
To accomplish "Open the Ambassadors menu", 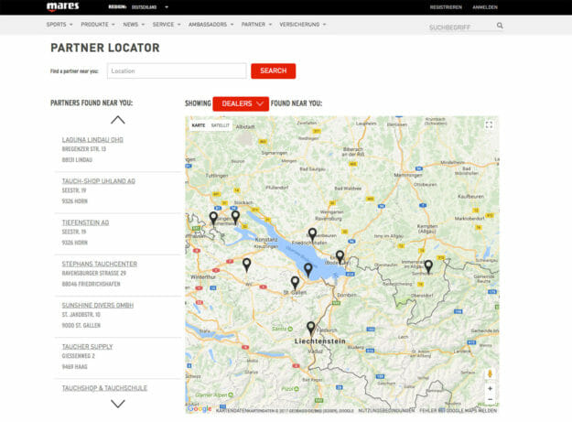I will tap(209, 26).
